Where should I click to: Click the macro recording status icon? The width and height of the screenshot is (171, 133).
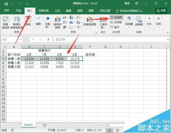pos(12,130)
